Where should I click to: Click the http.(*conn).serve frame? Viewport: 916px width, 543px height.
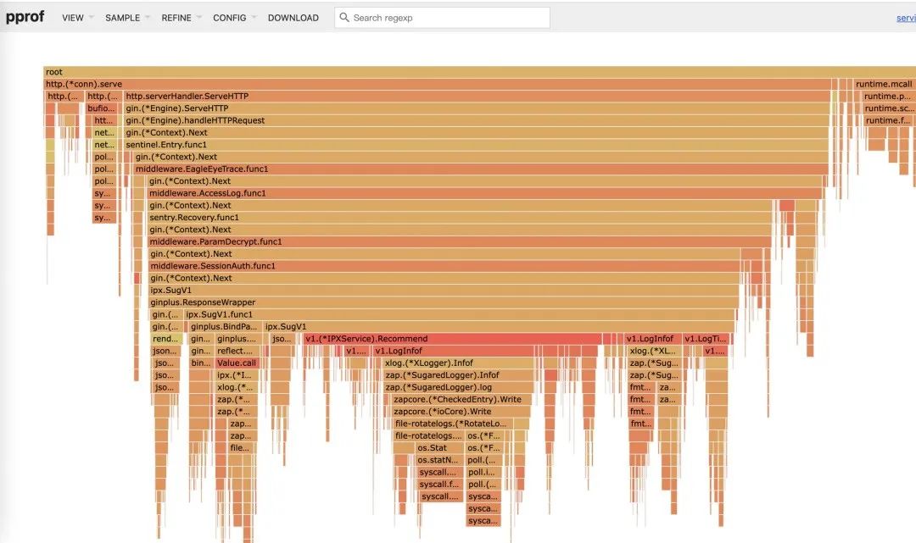coord(424,85)
